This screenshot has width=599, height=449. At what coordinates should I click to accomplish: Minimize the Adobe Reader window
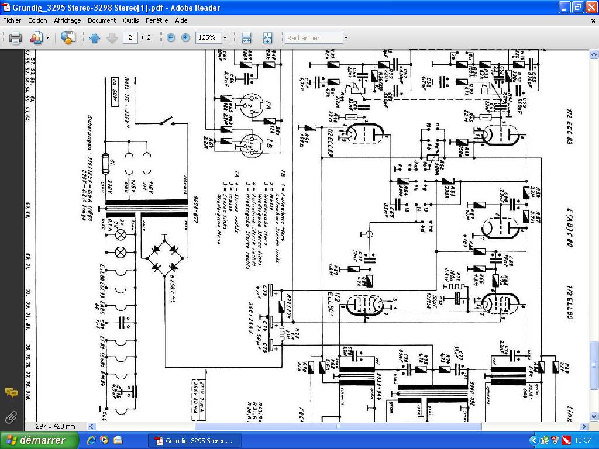tap(564, 7)
